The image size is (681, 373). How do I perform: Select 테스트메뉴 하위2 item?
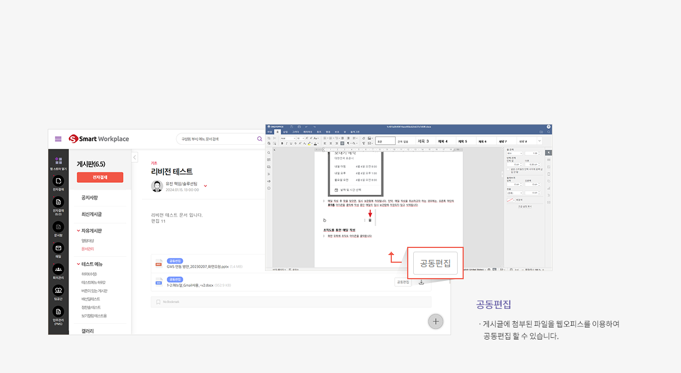click(93, 282)
